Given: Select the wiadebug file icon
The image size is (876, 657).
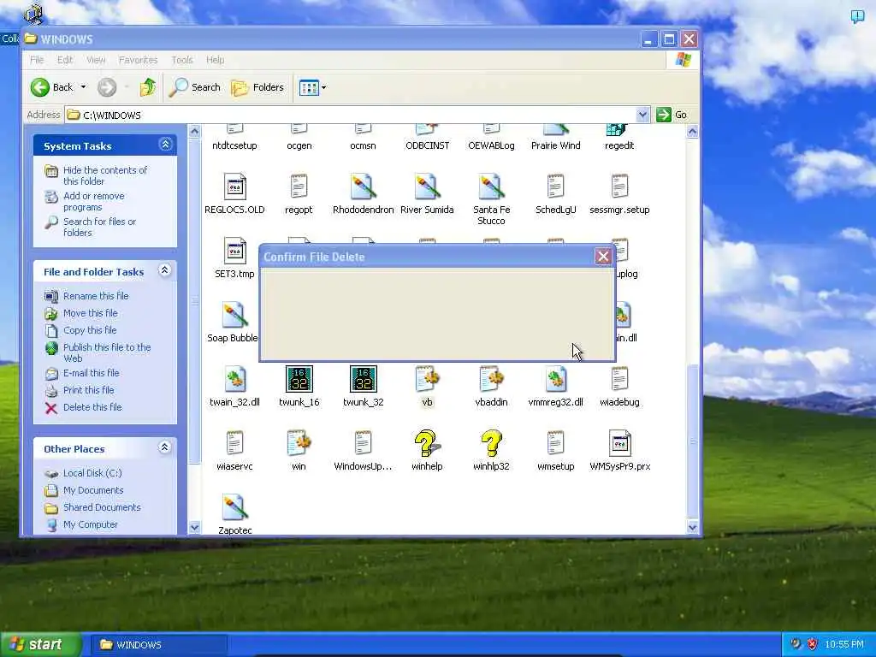Looking at the screenshot, I should coord(619,379).
